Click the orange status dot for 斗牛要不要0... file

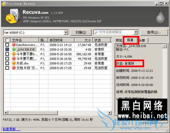coord(14,54)
